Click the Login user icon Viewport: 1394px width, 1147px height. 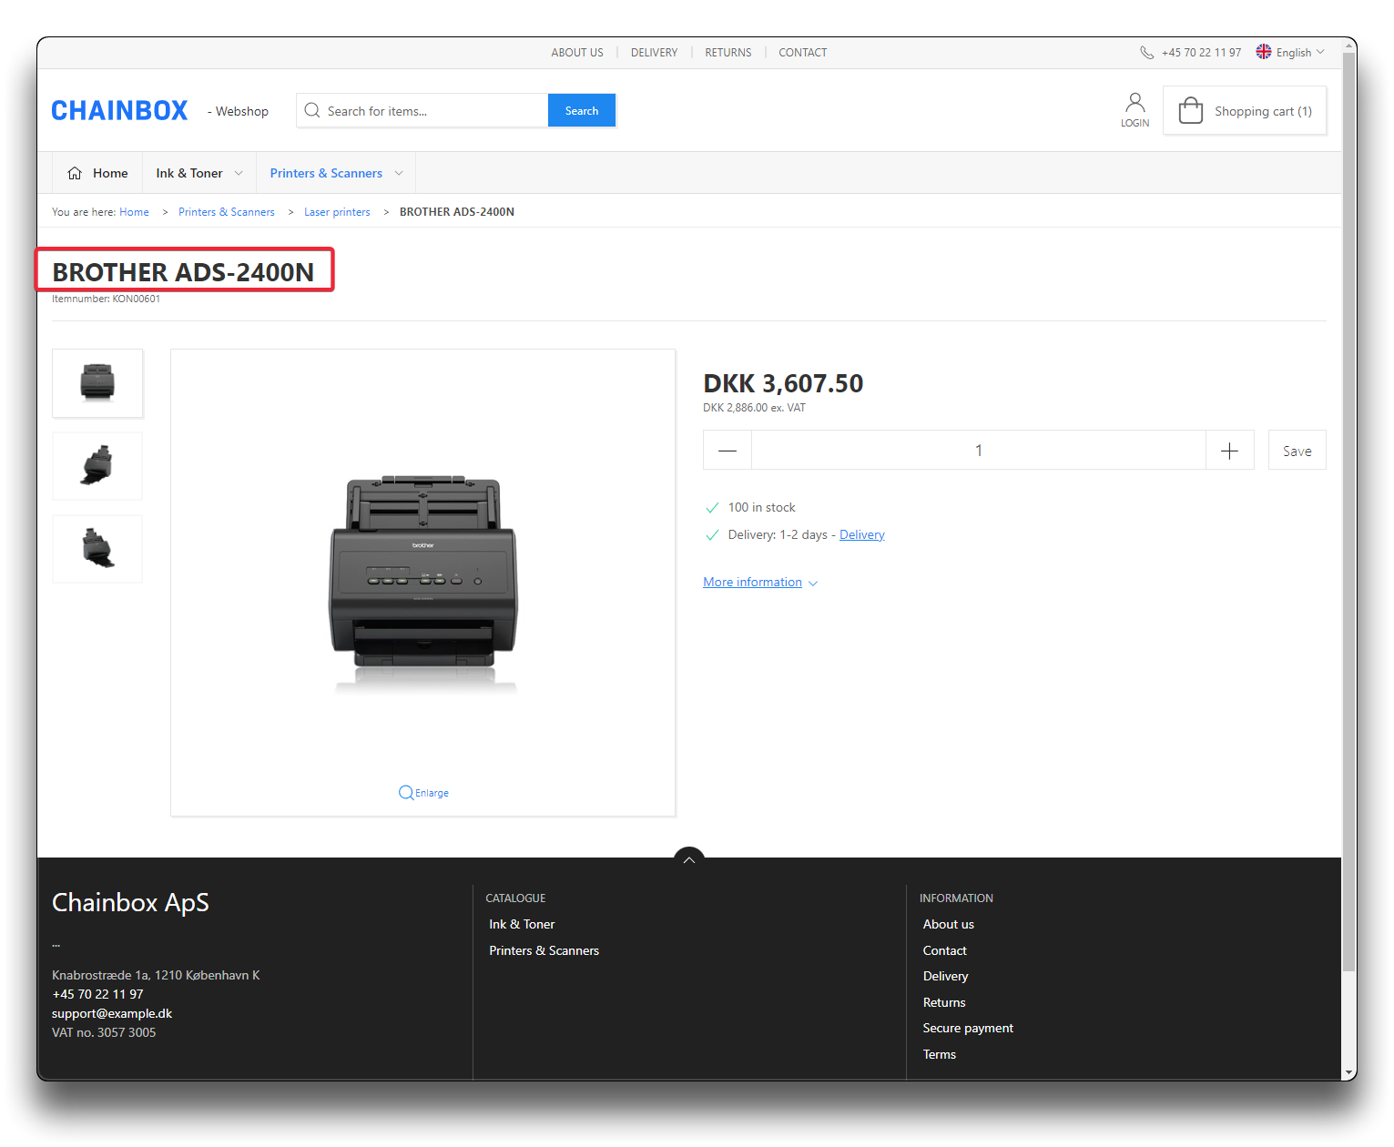click(x=1135, y=103)
